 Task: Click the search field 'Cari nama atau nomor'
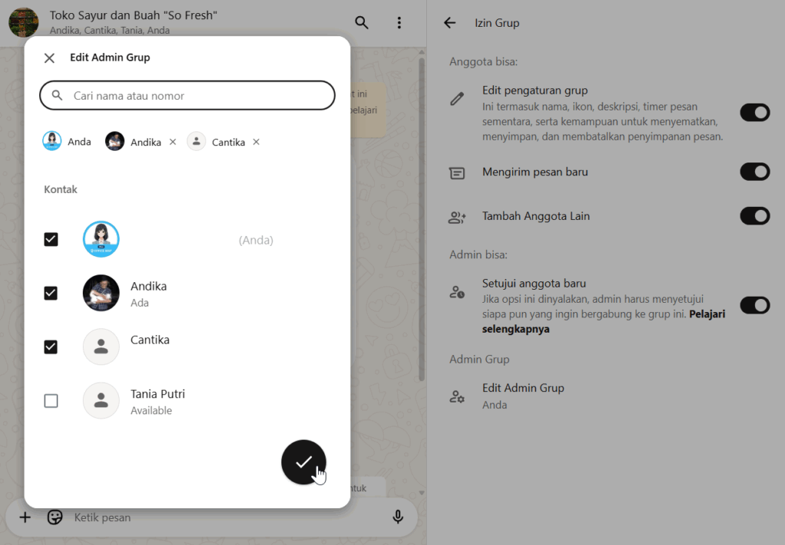point(188,96)
